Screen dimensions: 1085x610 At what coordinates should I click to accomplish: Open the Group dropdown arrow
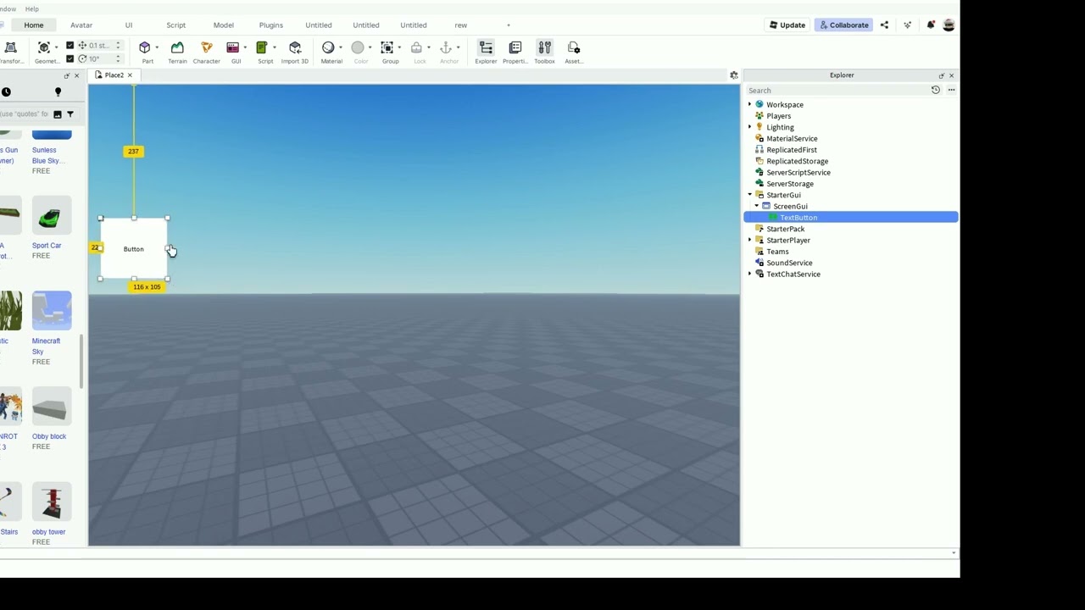tap(400, 47)
